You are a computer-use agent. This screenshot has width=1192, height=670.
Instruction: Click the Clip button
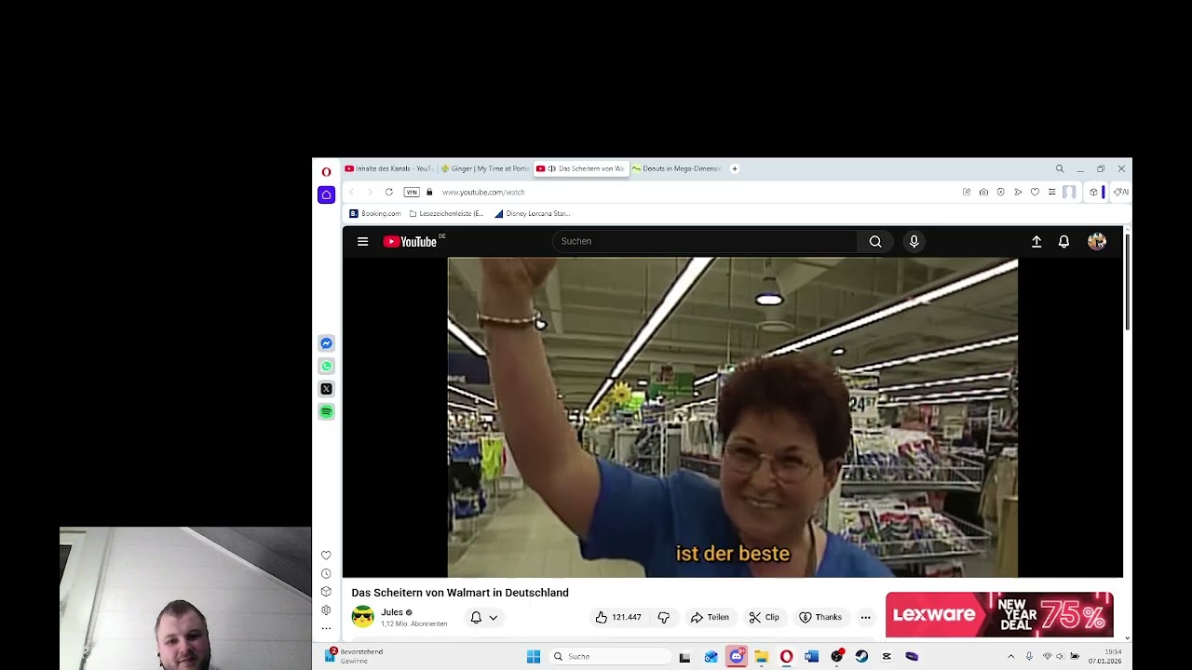tap(764, 617)
